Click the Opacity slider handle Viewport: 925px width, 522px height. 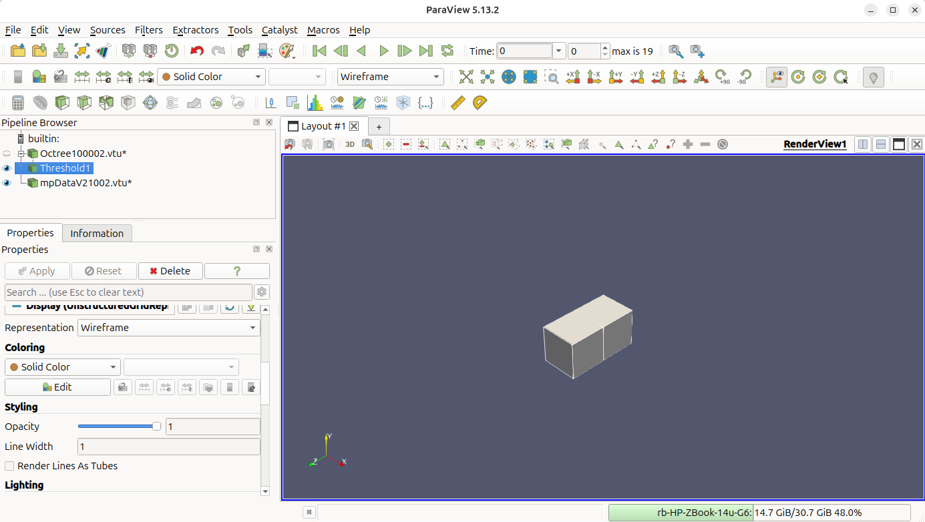[x=156, y=427]
